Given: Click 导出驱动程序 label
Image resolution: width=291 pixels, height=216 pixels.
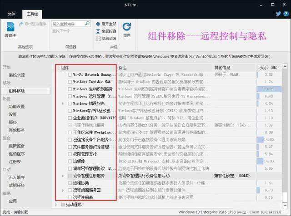Looking at the screenshot, I should tap(35, 24).
